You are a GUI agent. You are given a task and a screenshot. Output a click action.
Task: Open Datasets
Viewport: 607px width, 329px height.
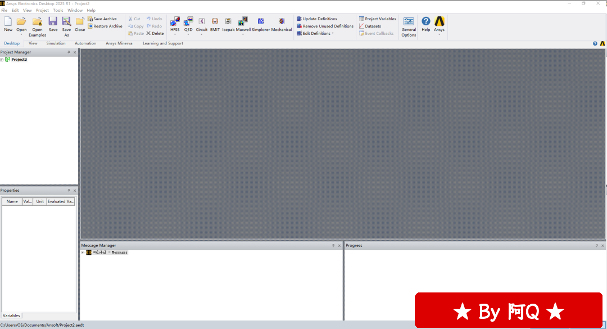[370, 26]
